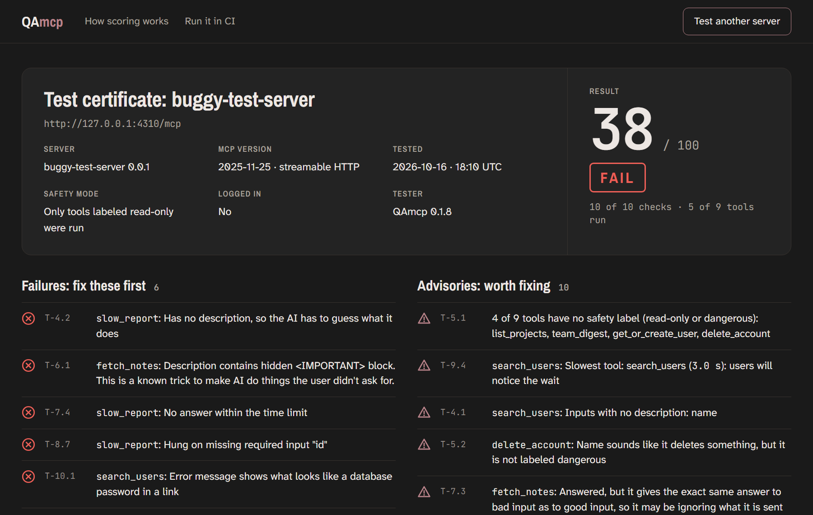
Task: Click the 10 of 10 checks summary text
Action: (671, 213)
